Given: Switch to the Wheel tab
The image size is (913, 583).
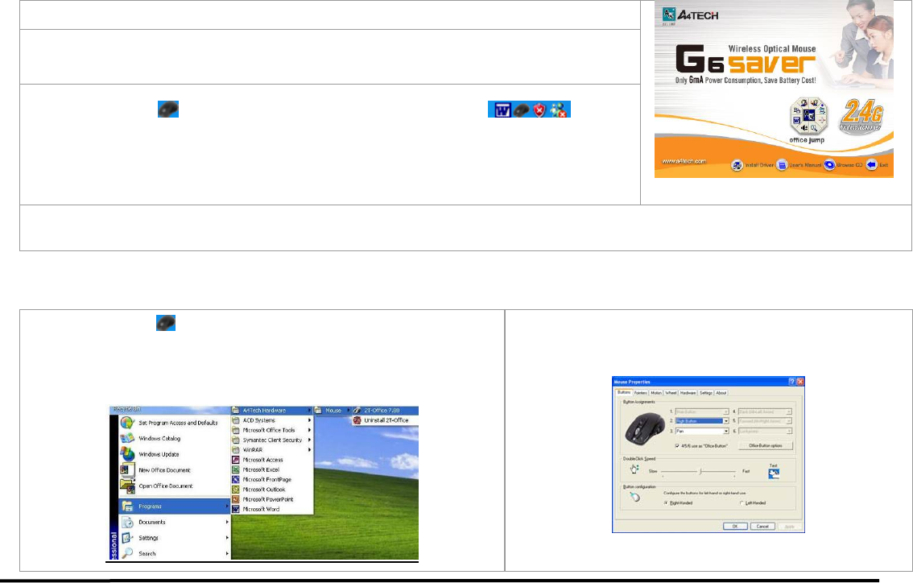Looking at the screenshot, I should (671, 392).
